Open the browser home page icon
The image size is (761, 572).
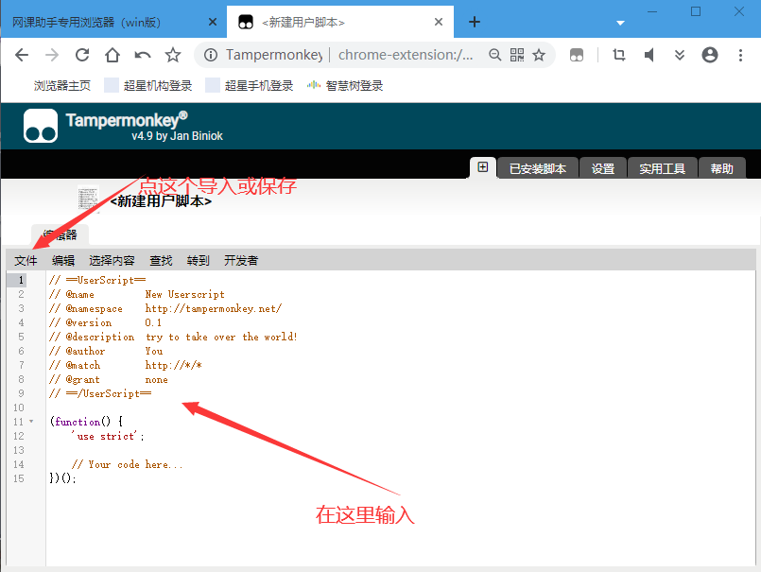(x=112, y=55)
